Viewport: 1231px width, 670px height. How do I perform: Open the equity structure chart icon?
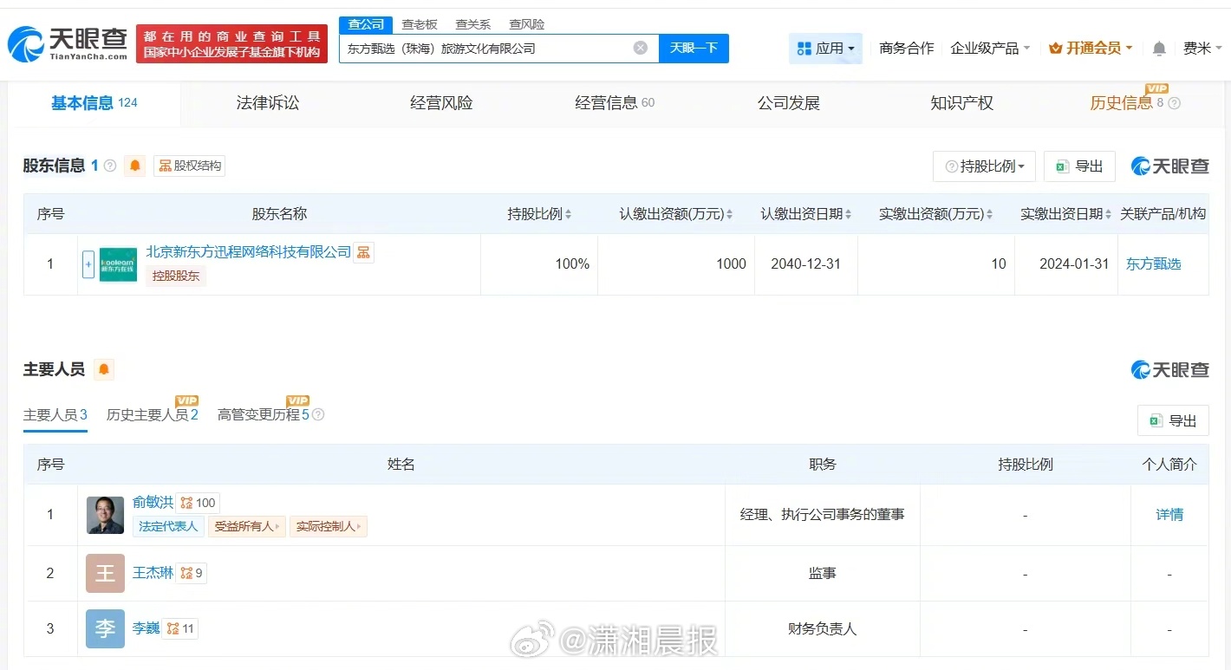pyautogui.click(x=165, y=166)
